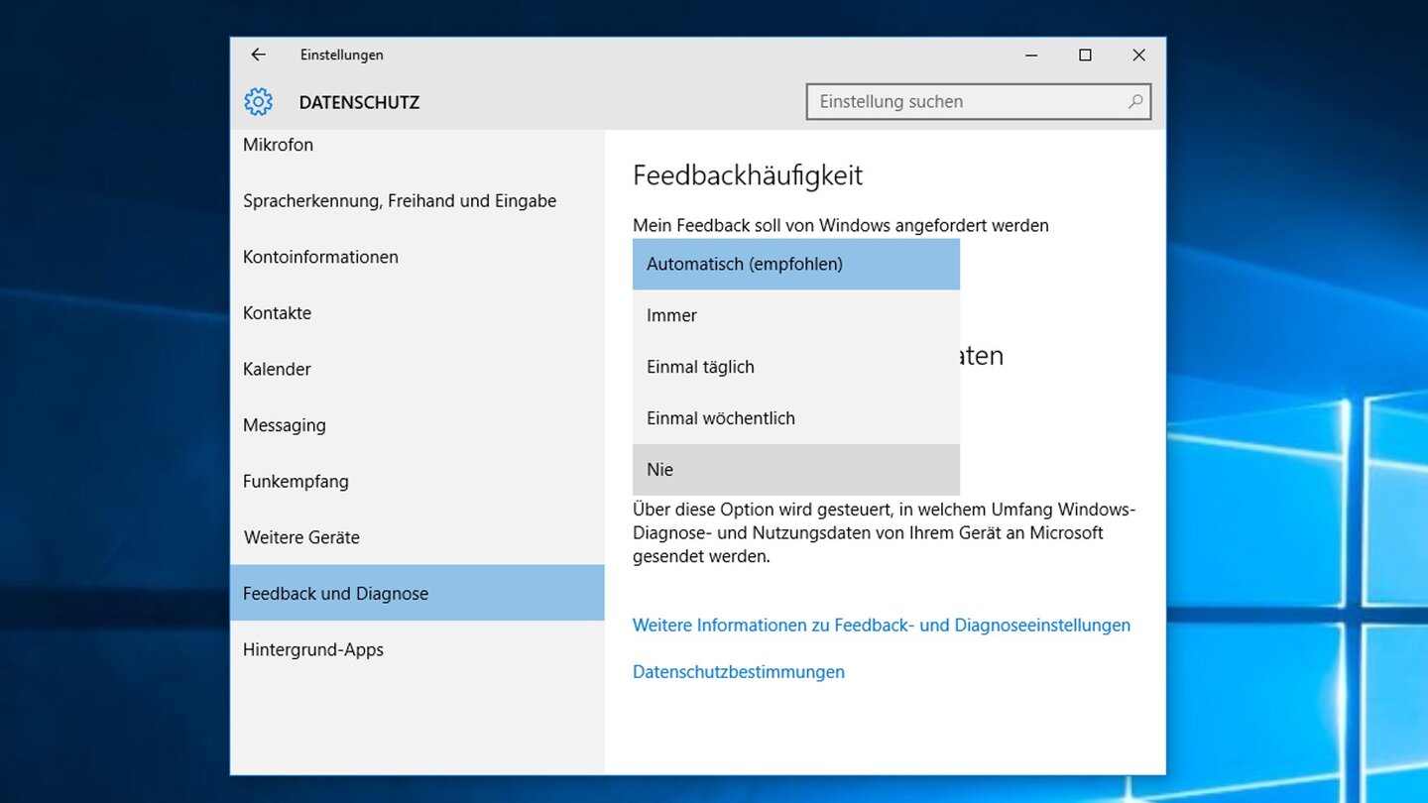The height and width of the screenshot is (803, 1428).
Task: Go back using the back arrow
Action: (x=258, y=55)
